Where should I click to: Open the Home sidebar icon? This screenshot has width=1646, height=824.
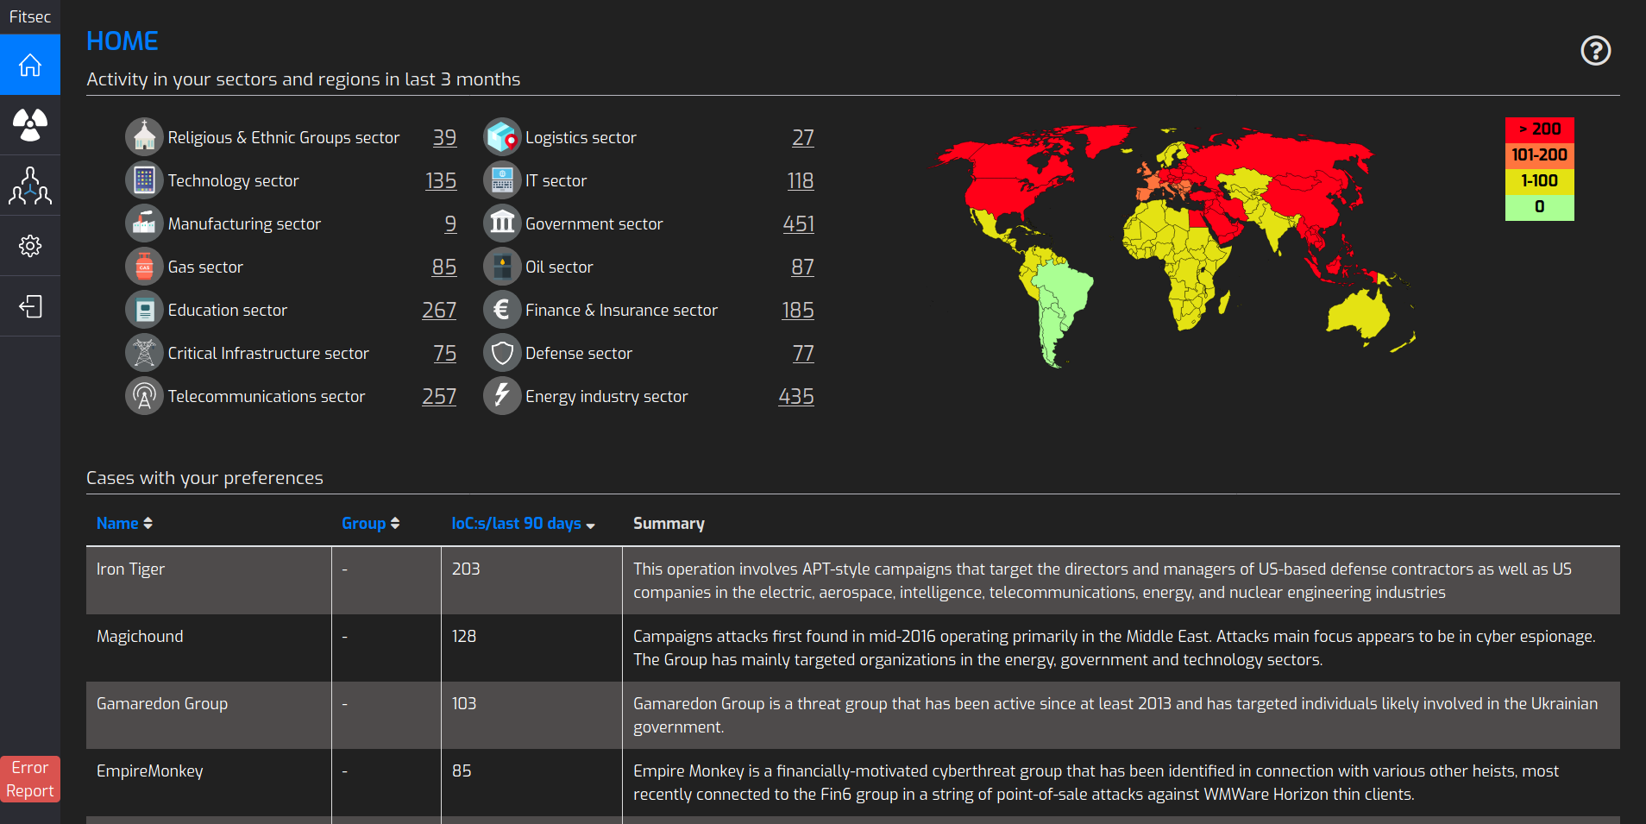coord(30,65)
